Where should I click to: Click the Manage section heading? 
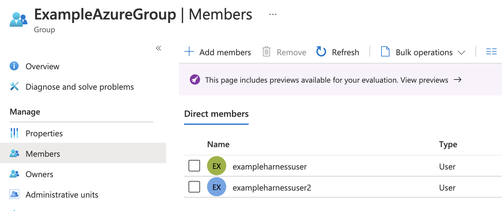(x=25, y=112)
